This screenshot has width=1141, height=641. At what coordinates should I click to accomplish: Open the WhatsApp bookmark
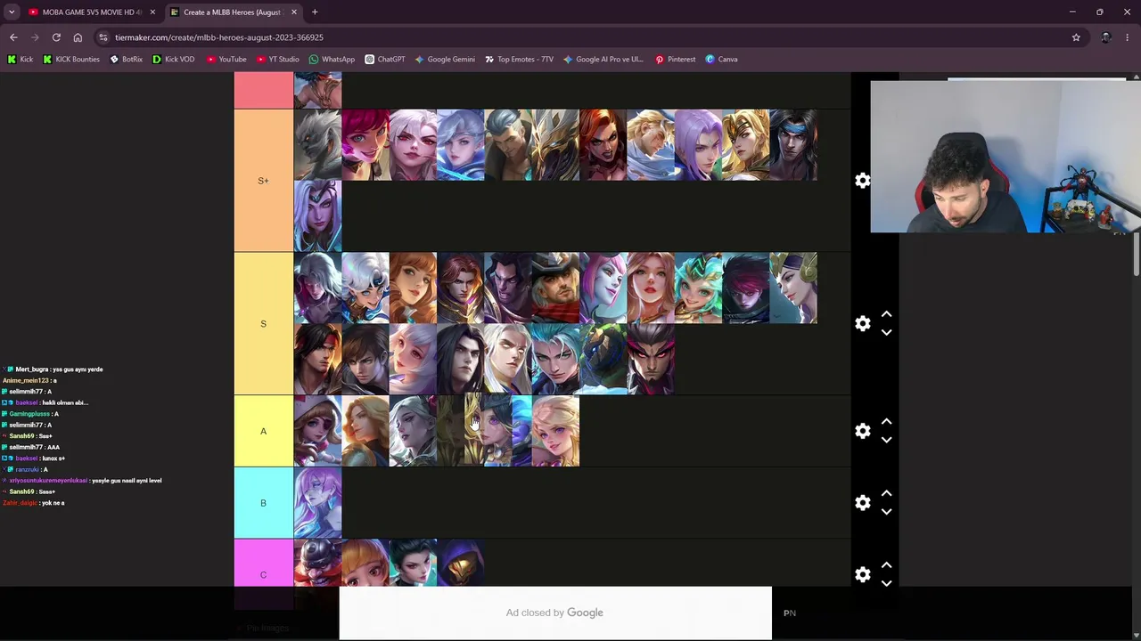click(x=332, y=60)
